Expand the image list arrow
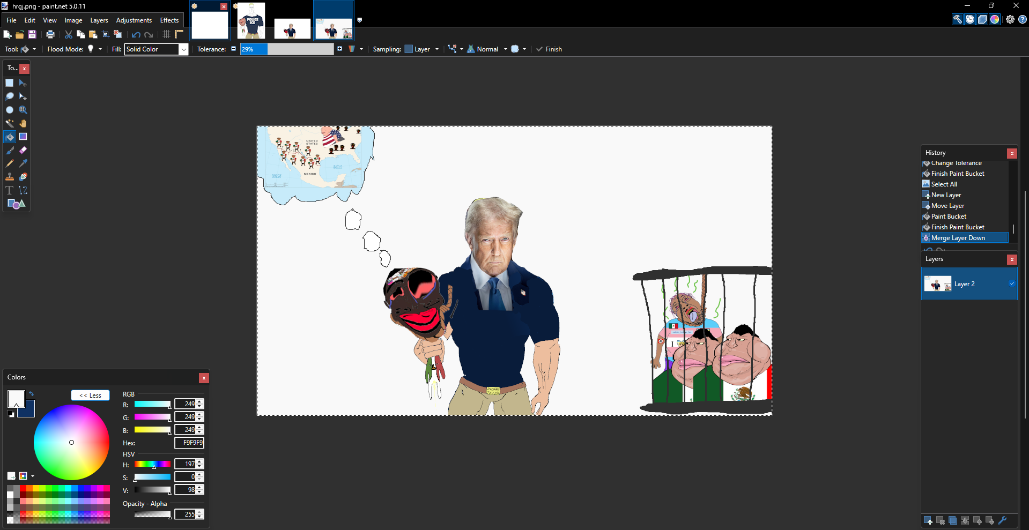This screenshot has height=530, width=1029. click(360, 20)
